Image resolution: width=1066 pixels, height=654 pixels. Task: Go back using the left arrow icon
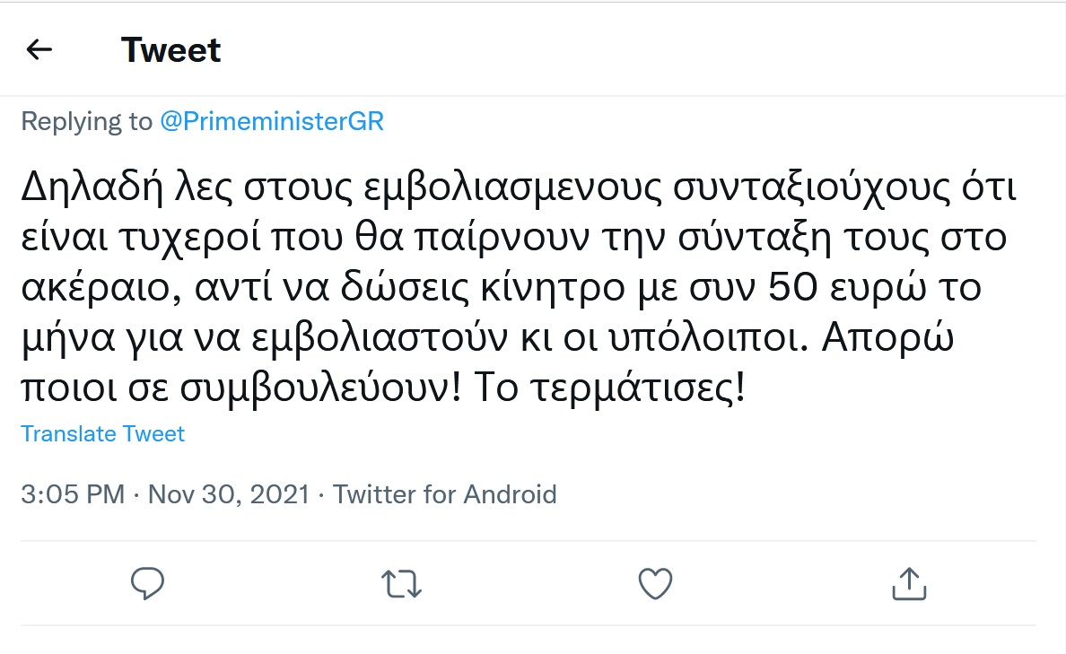(x=39, y=50)
